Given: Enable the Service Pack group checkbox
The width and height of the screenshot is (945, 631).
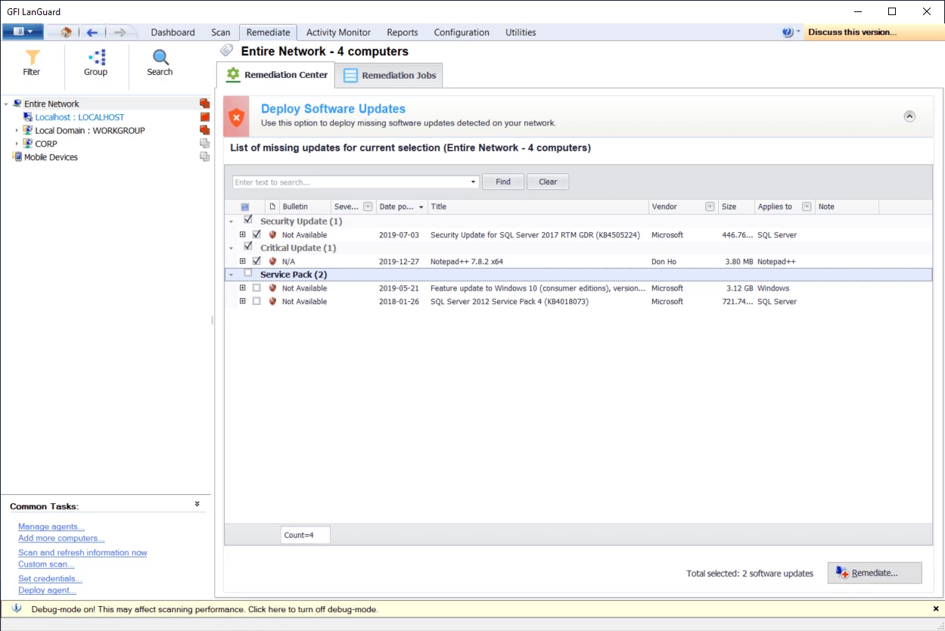Looking at the screenshot, I should point(248,274).
